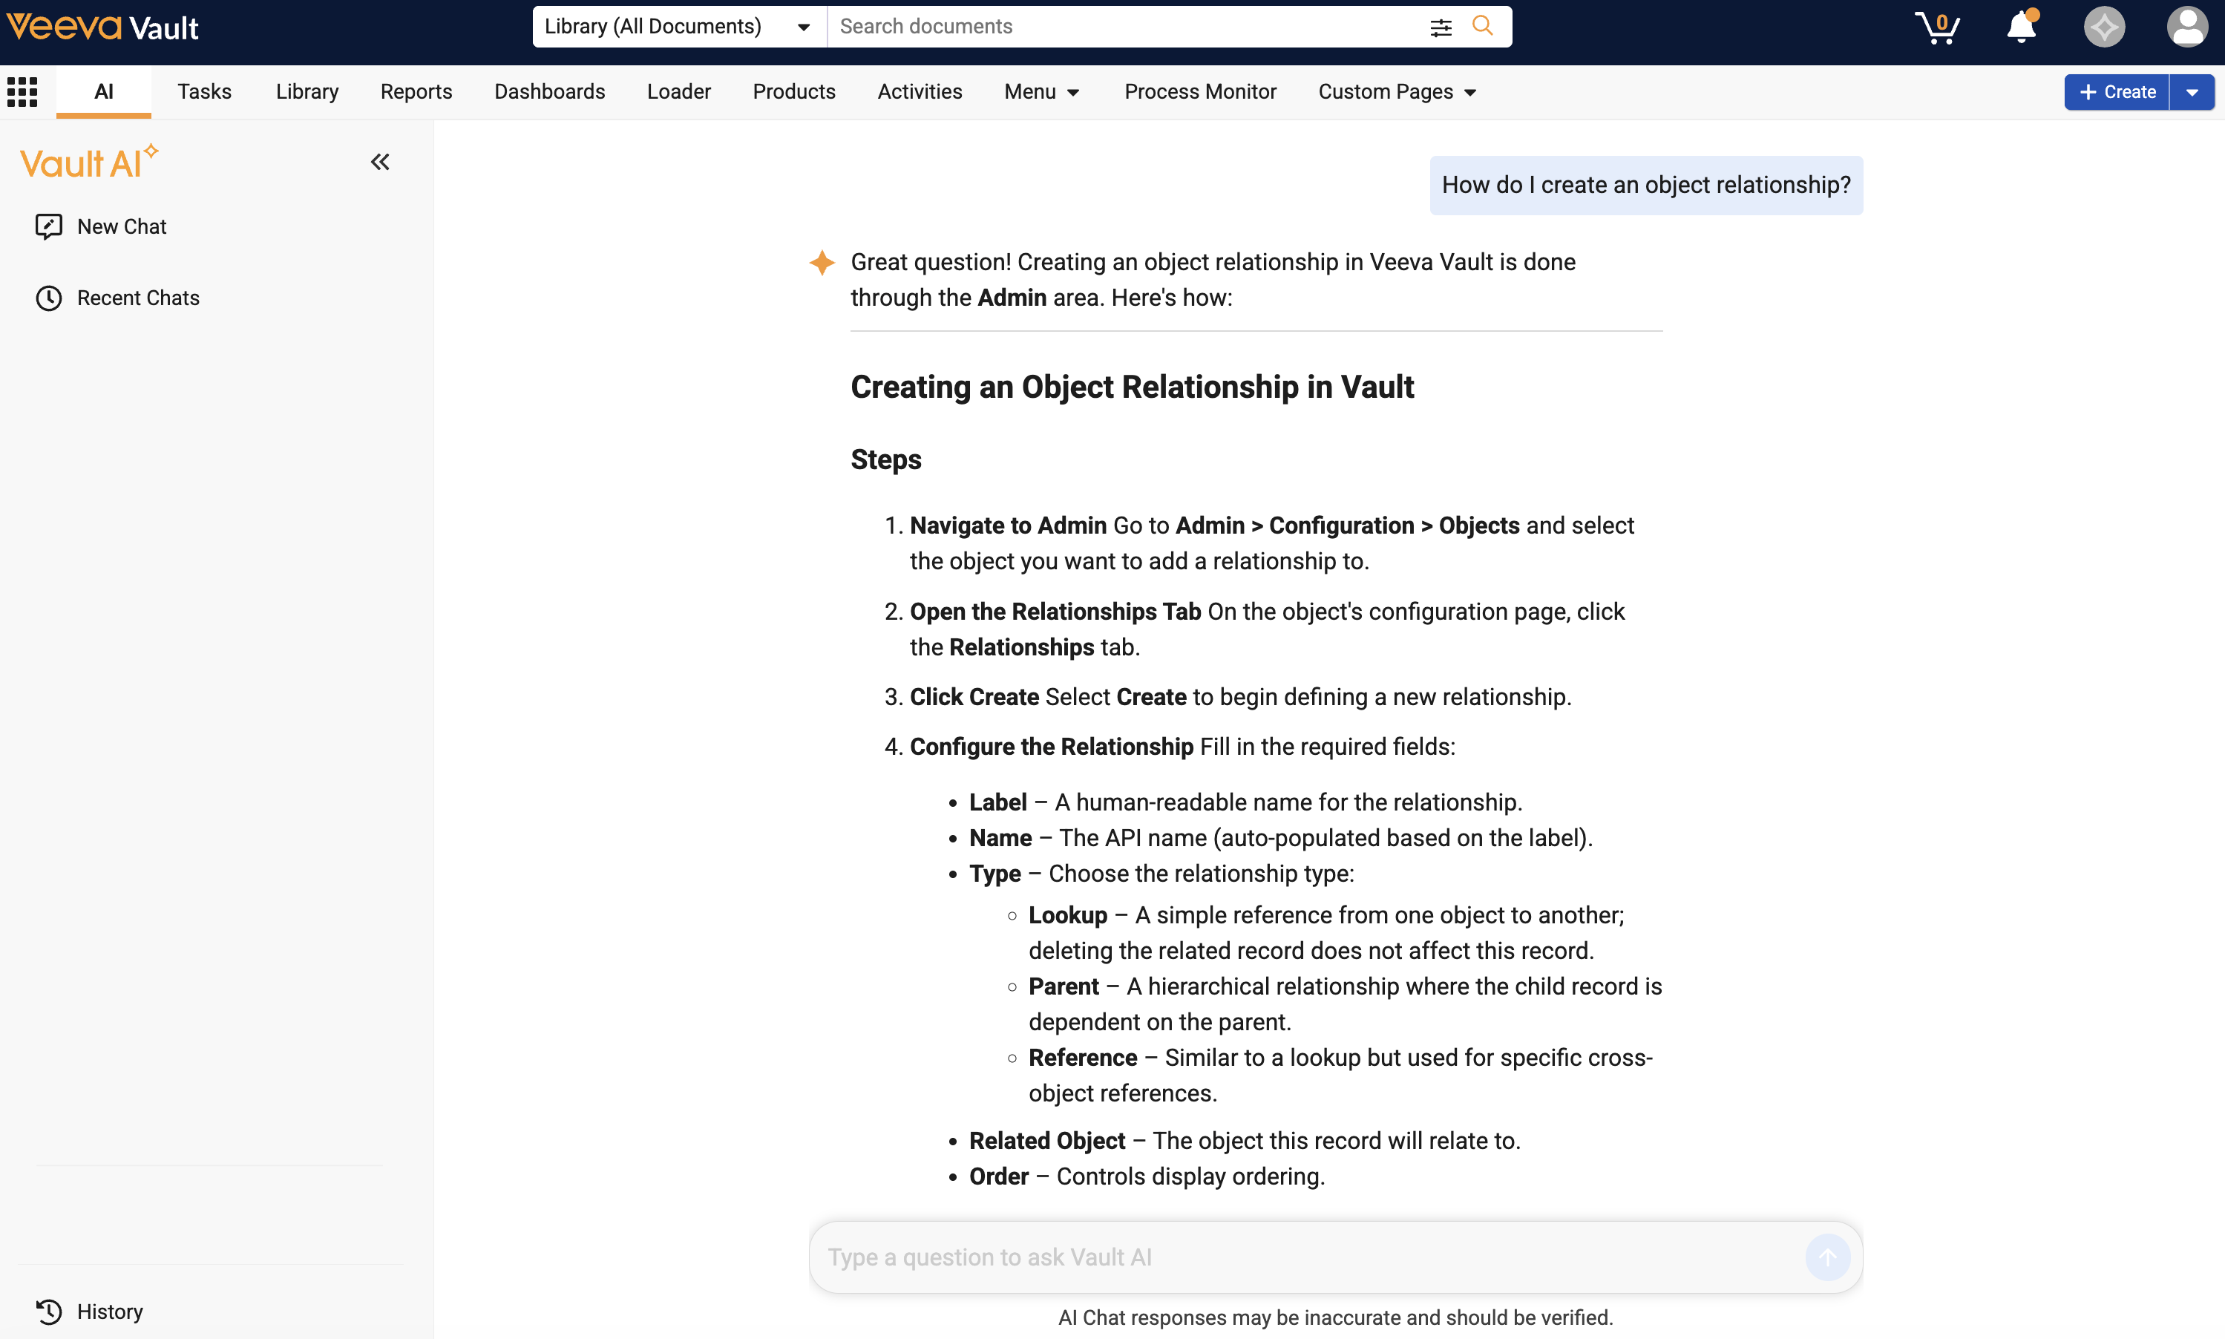
Task: Click the blue Create button
Action: coord(2116,92)
